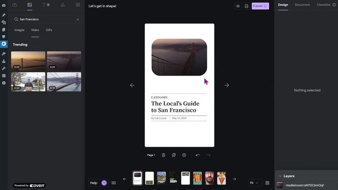
Task: Open Users menu in WordPress sidebar
Action: (x=4, y=61)
